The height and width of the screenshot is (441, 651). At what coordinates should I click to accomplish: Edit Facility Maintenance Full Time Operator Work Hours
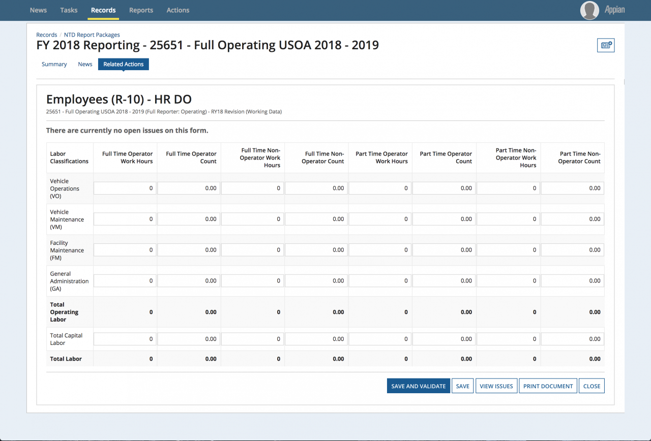(125, 250)
